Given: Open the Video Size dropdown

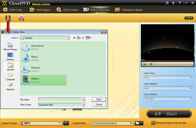Looking at the screenshot, I should 168,78.
